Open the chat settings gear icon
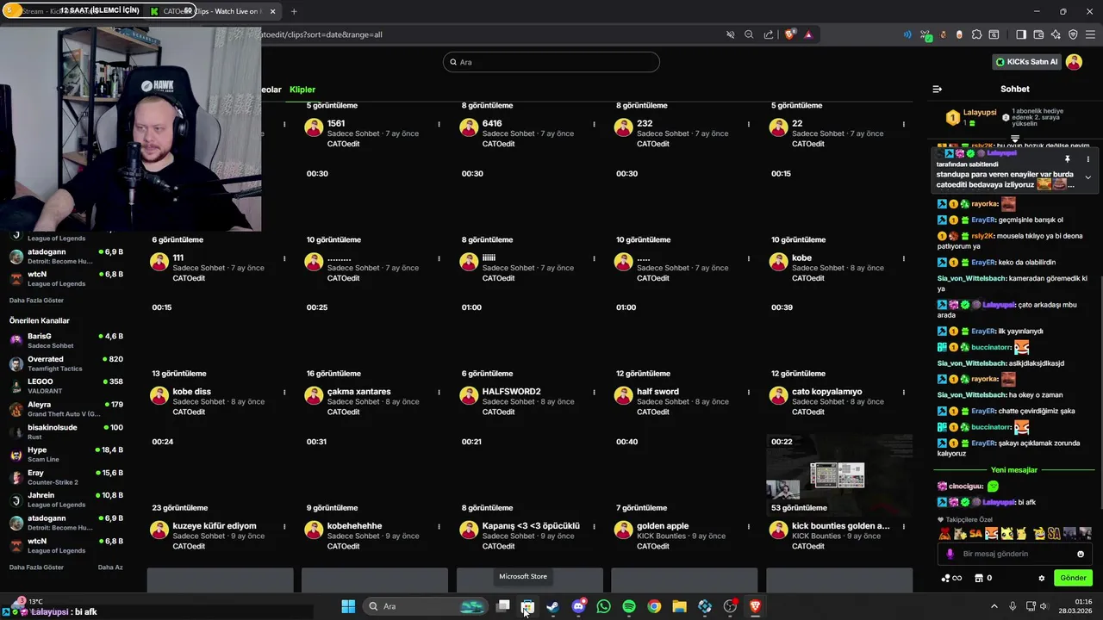The height and width of the screenshot is (620, 1103). tap(1041, 578)
